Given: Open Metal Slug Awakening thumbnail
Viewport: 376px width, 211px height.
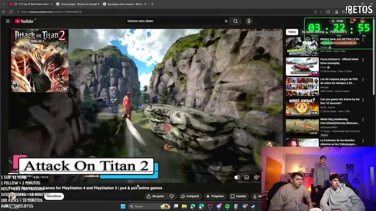Looking at the screenshot, I should tap(302, 127).
